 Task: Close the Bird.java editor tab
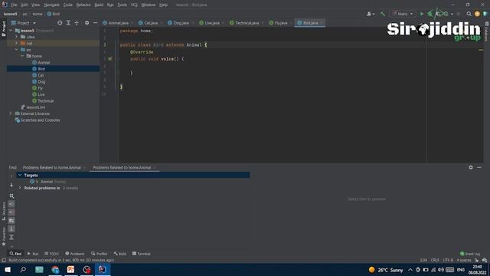coord(322,23)
